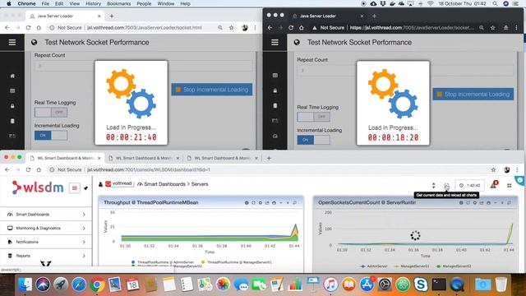Open People menu in macOS menu bar
The image size is (526, 296).
coord(144,3)
